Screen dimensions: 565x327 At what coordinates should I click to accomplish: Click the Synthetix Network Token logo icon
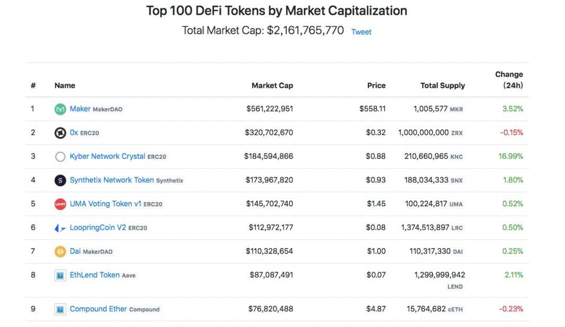tap(60, 180)
